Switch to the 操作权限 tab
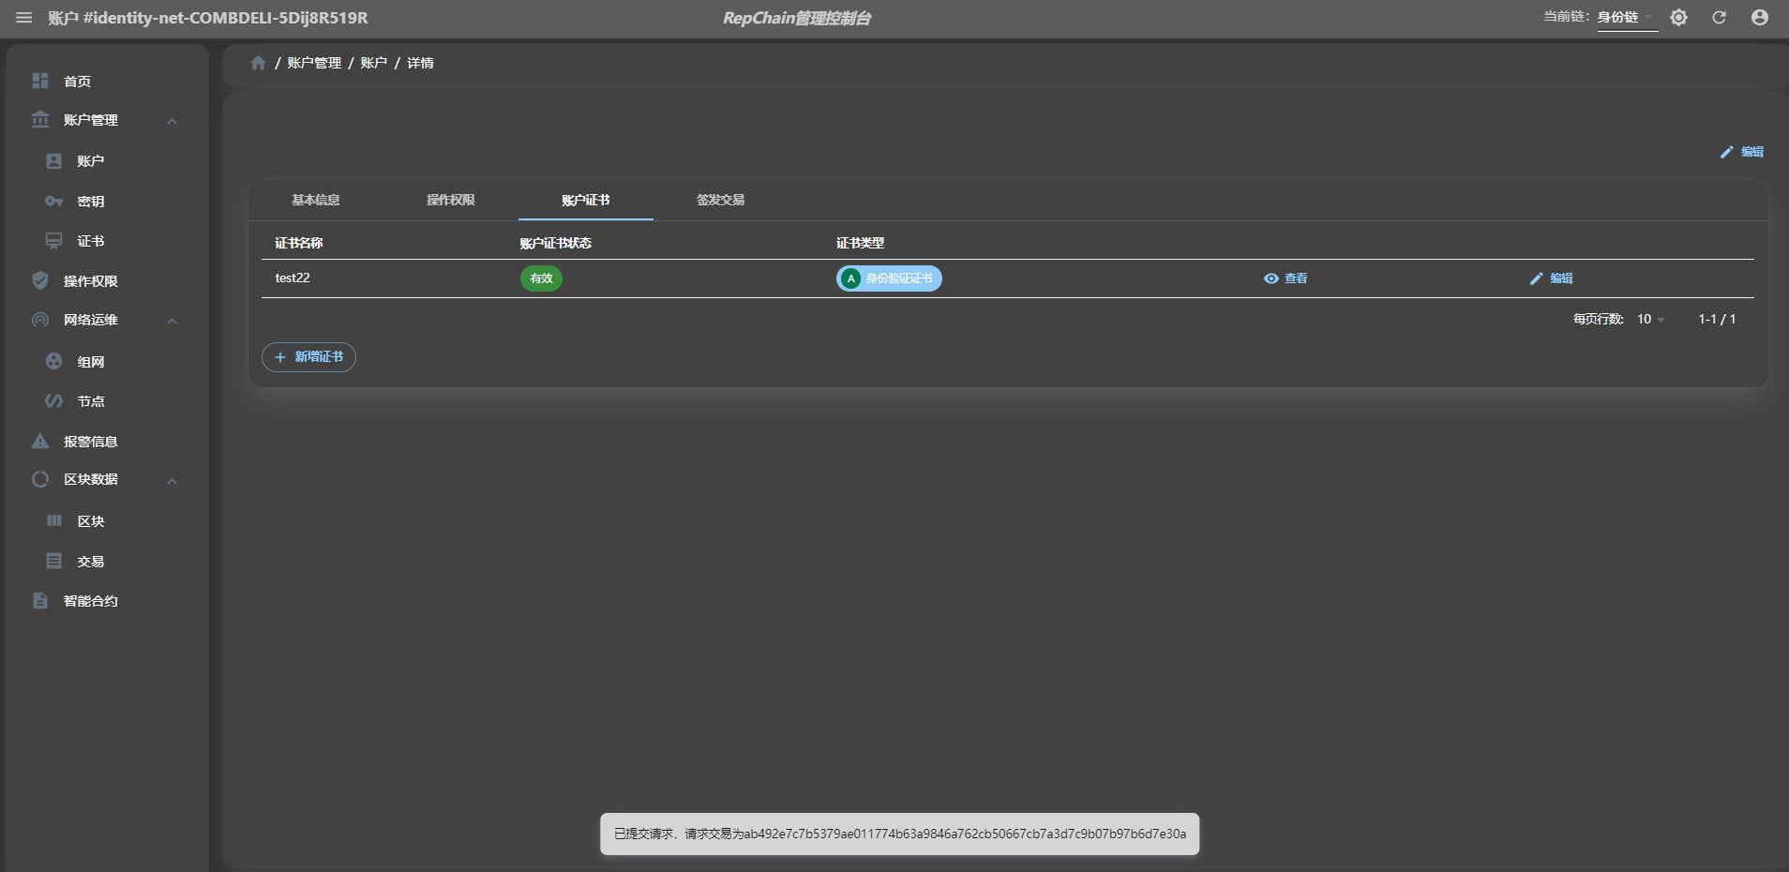 click(x=451, y=200)
